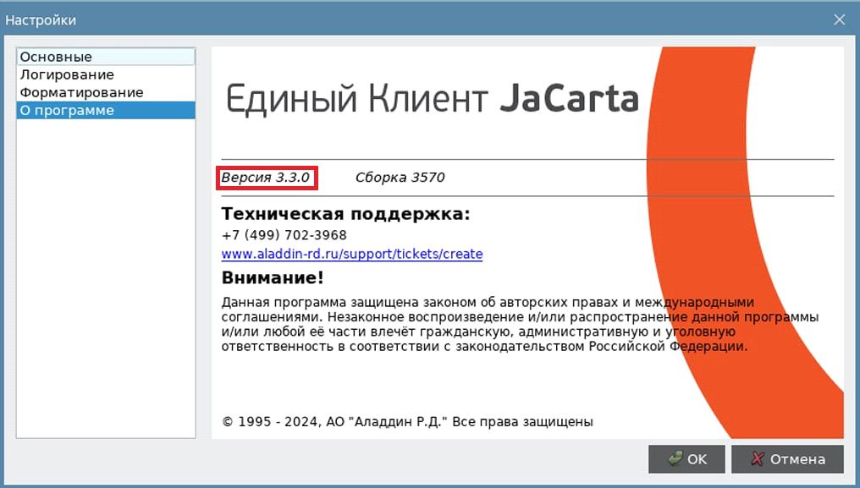Screen dimensions: 860x488
Task: Click the Единый Клиент JaCarta logo title
Action: pos(432,99)
